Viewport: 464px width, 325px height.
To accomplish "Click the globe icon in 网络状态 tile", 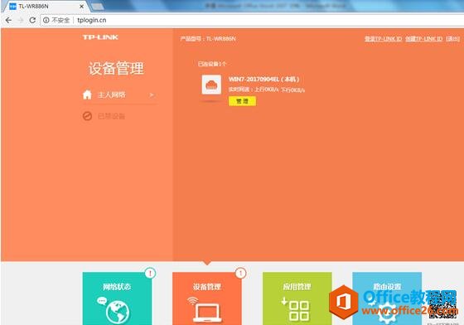I will click(118, 312).
